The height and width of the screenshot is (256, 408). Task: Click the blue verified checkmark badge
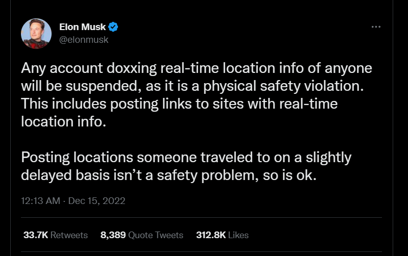coord(115,27)
